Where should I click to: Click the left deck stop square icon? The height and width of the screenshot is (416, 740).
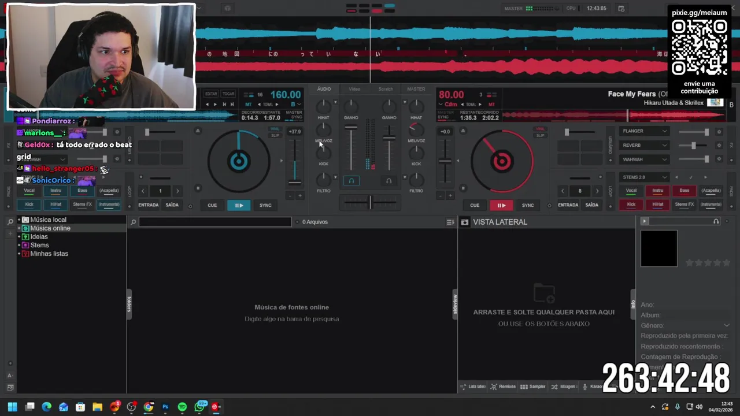pyautogui.click(x=198, y=188)
